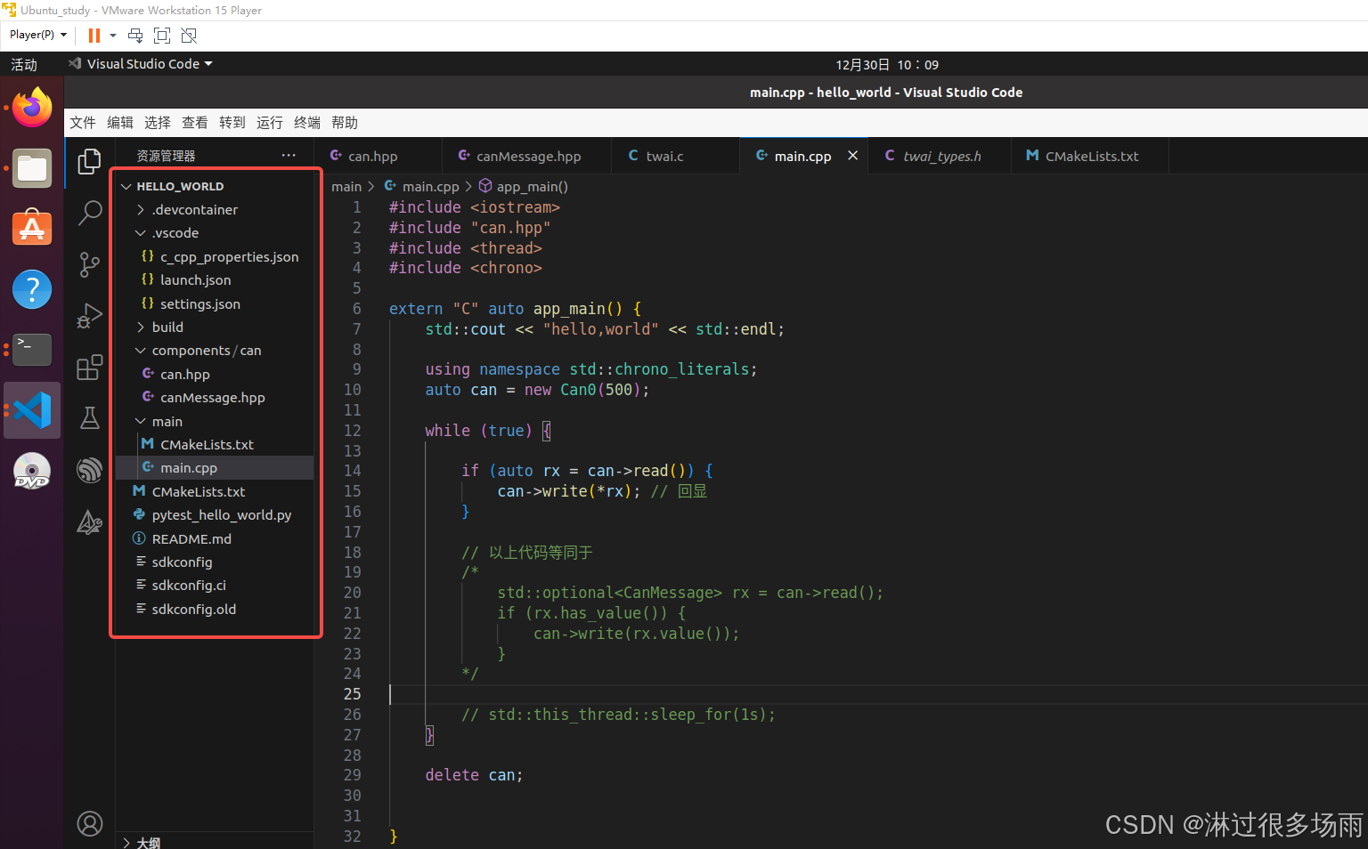Screen dimensions: 1368x849
Task: Open the Accounts menu icon
Action: 90,824
